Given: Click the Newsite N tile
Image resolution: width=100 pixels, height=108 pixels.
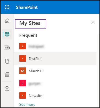Looking at the screenshot, I should coord(23,95).
